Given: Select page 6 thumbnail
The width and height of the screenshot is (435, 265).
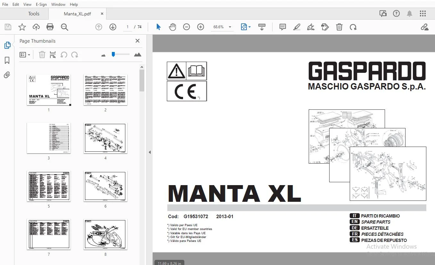Looking at the screenshot, I should [105, 186].
